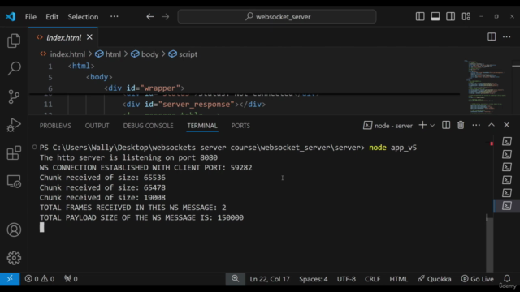Click body breadcrumb segment
This screenshot has width=520, height=292.
[x=149, y=54]
